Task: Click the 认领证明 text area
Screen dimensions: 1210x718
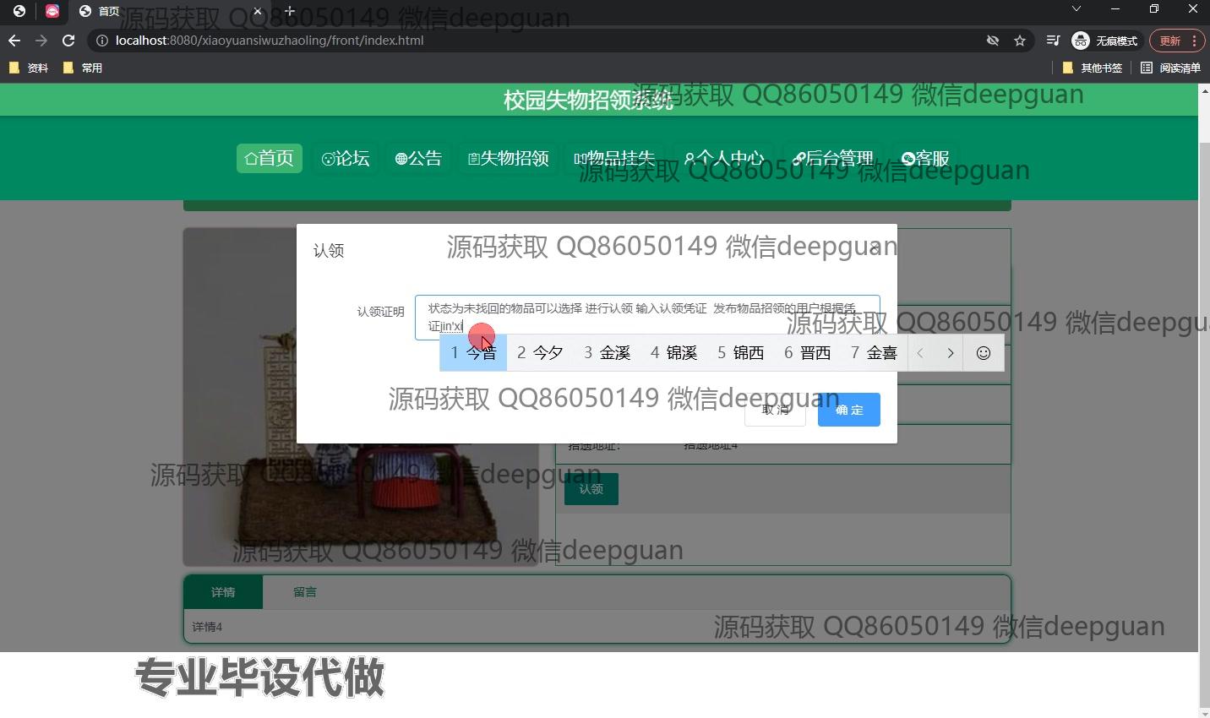Action: 647,318
